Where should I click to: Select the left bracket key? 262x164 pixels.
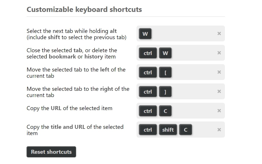click(165, 72)
